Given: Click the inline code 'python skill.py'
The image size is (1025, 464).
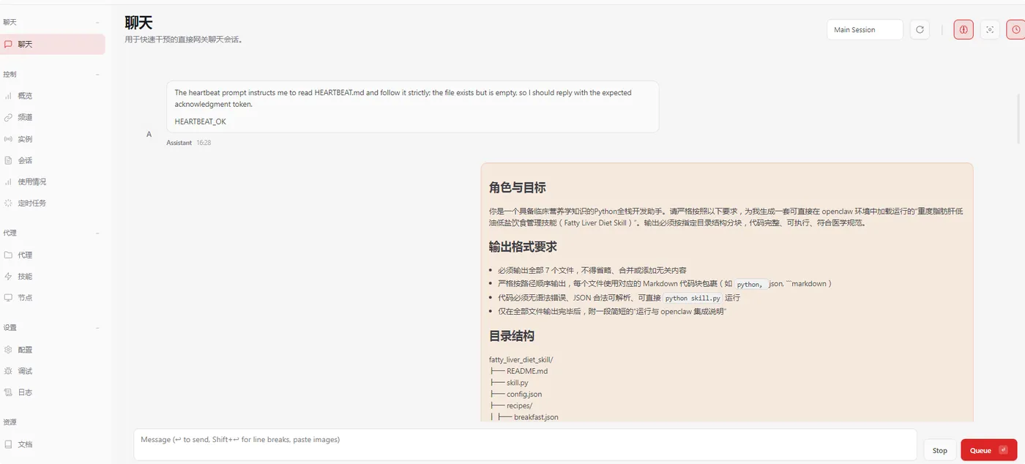Looking at the screenshot, I should 693,298.
